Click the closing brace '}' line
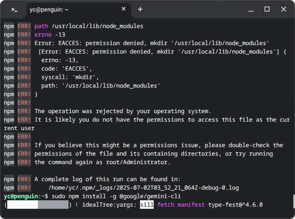Image resolution: width=295 pixels, height=219 pixels. [x=36, y=94]
